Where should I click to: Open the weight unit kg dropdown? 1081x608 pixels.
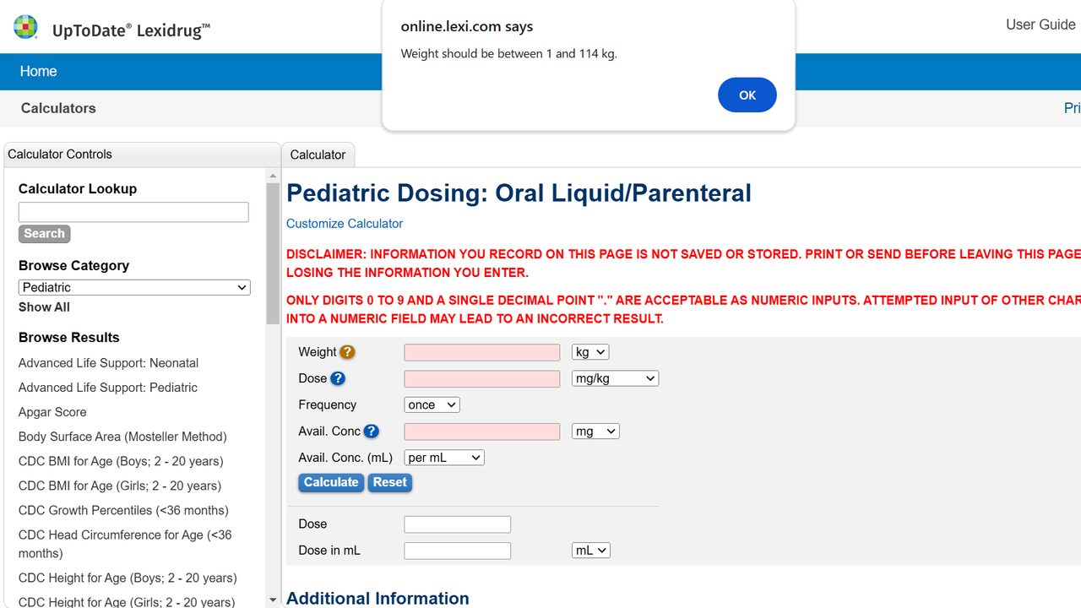(589, 352)
